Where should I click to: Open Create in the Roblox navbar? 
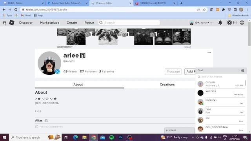[72, 23]
